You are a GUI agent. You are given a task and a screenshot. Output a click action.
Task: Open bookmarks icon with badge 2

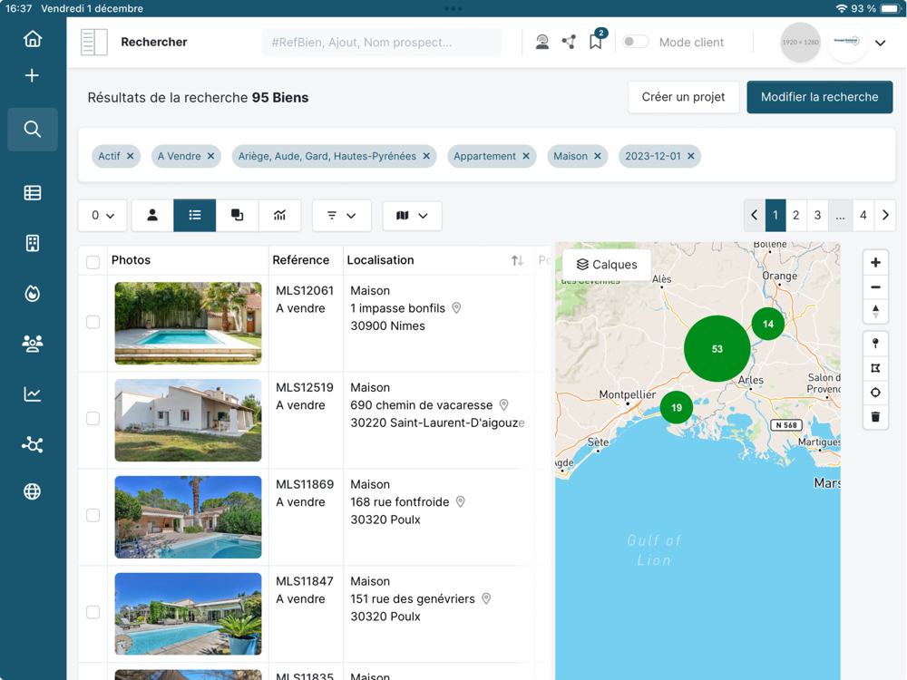point(597,41)
